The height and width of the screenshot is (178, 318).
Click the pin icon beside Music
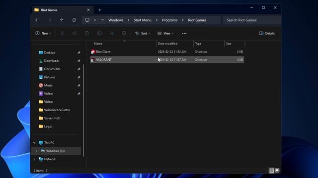(x=79, y=86)
